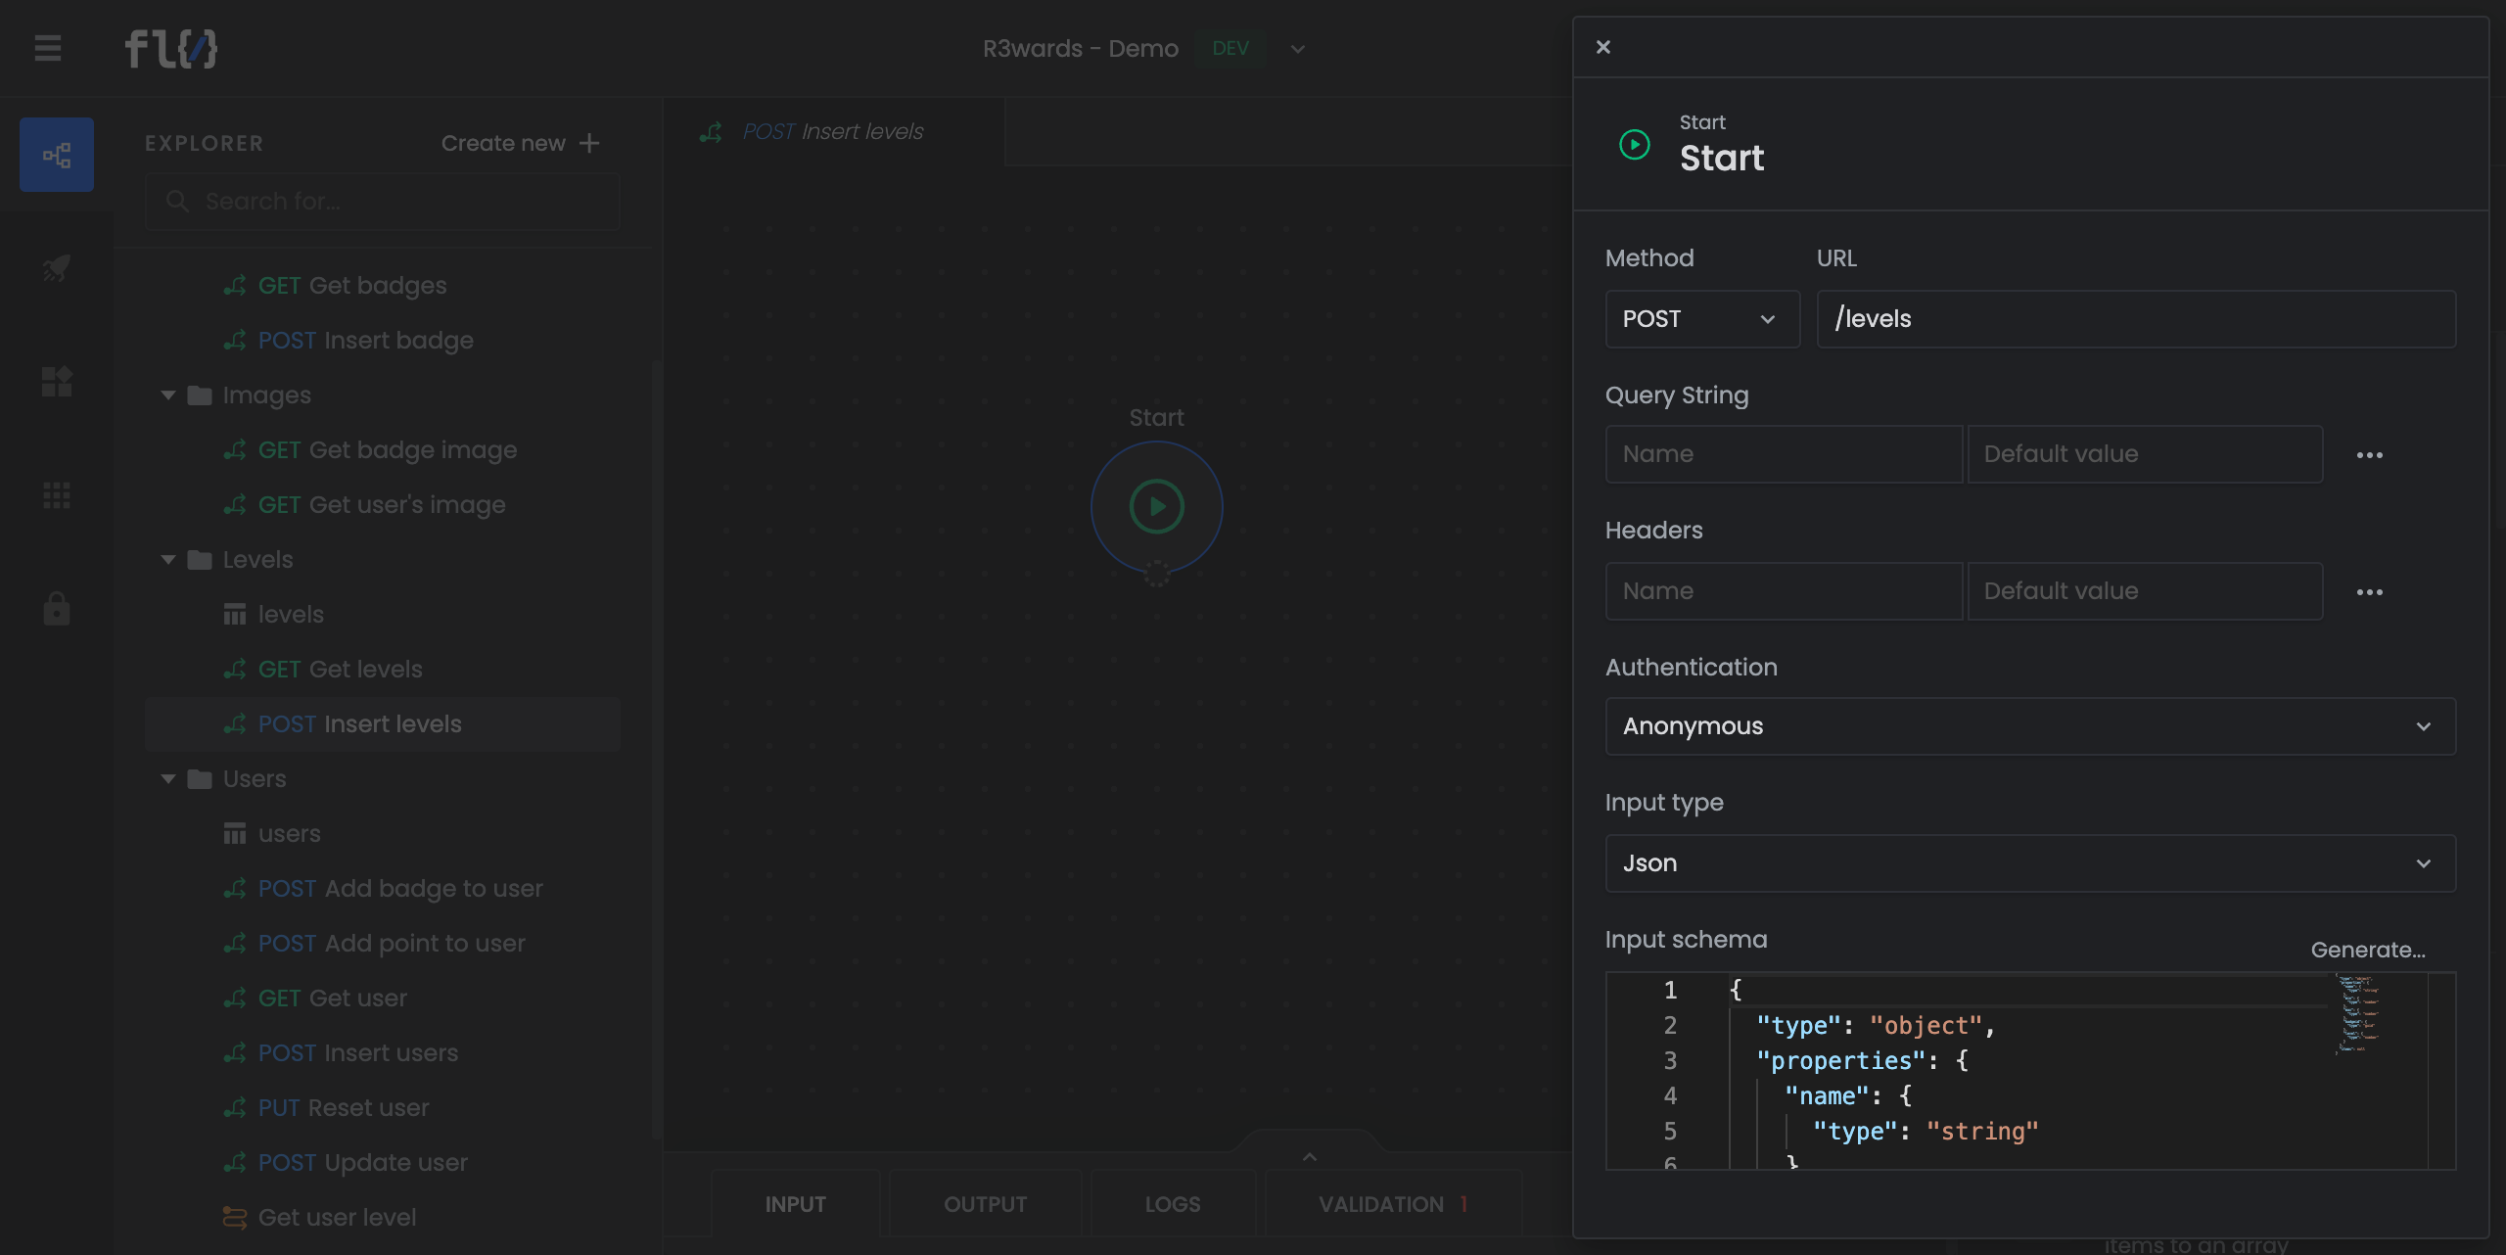This screenshot has height=1255, width=2506.
Task: Click the Headers Name field
Action: 1784,591
